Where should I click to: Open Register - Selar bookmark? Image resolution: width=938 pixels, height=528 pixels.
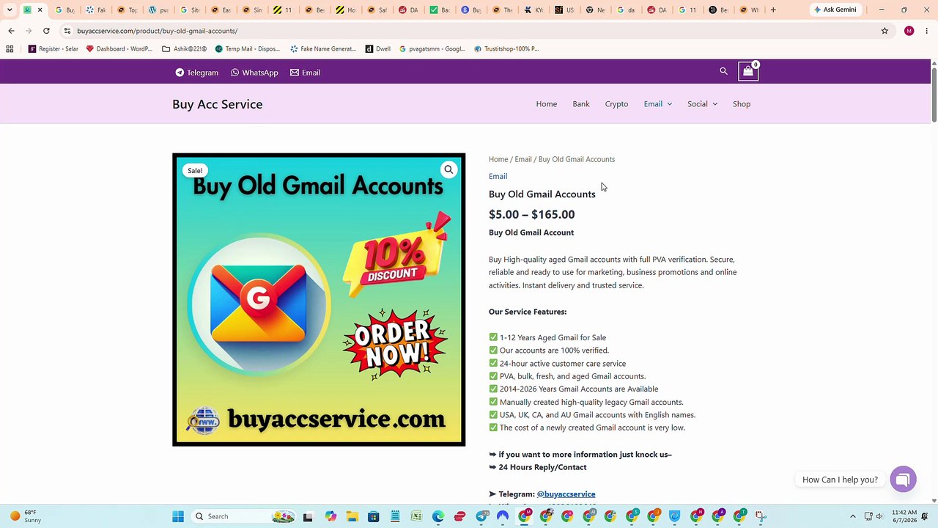[53, 48]
